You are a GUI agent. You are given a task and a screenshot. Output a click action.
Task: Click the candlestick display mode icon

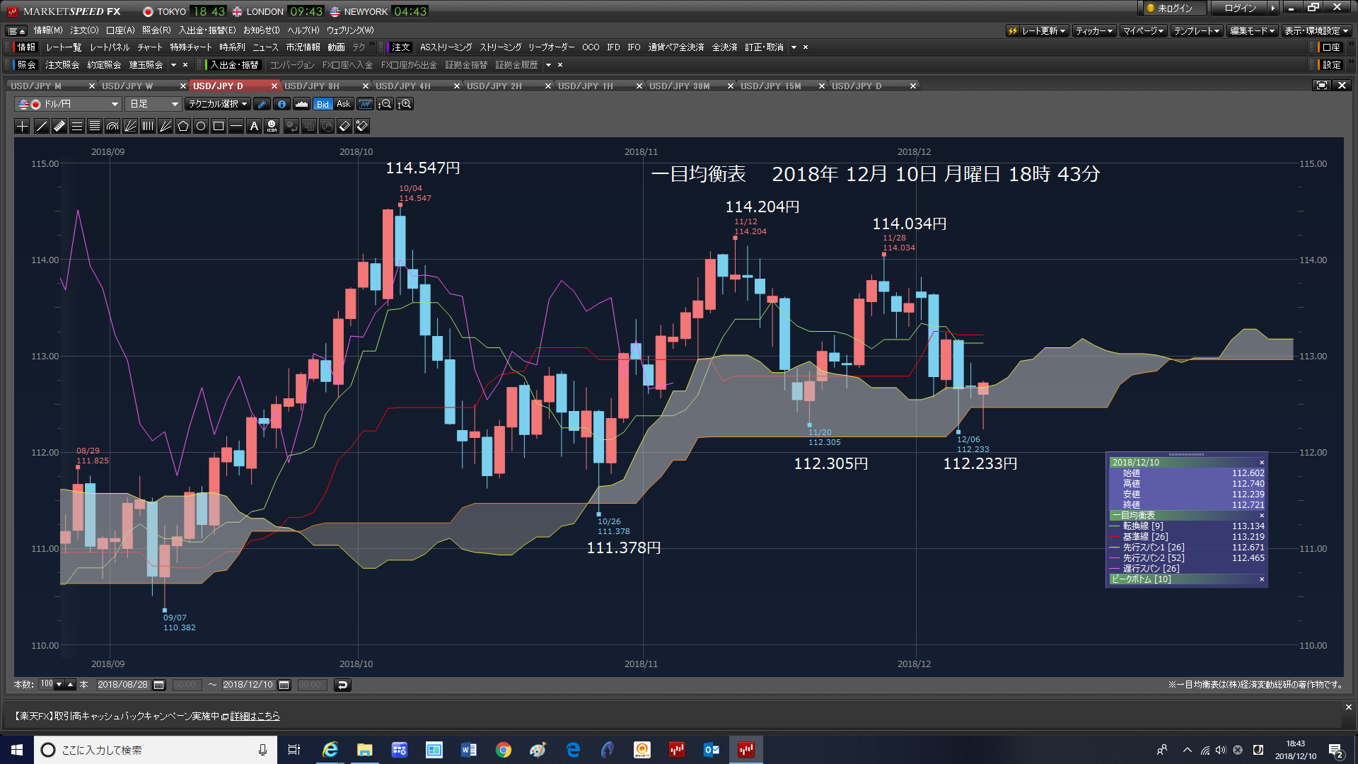(365, 104)
